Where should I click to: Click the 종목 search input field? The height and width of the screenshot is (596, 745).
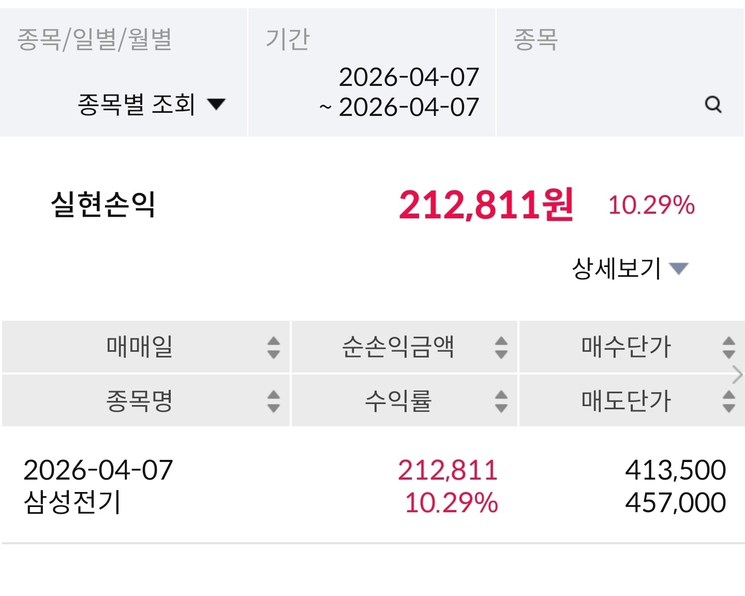(600, 105)
